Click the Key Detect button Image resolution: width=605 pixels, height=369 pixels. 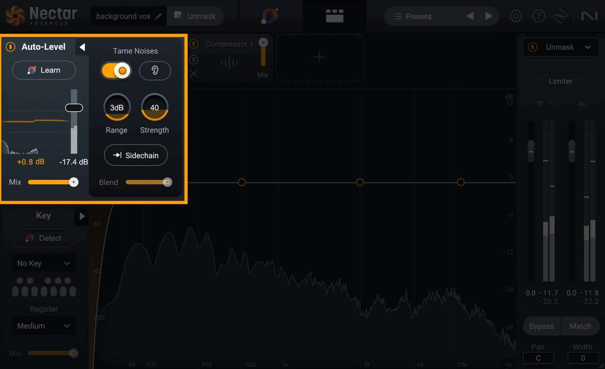[x=44, y=238]
